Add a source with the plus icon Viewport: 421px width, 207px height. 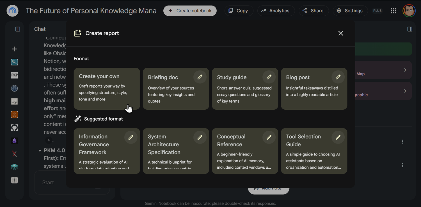click(x=14, y=49)
